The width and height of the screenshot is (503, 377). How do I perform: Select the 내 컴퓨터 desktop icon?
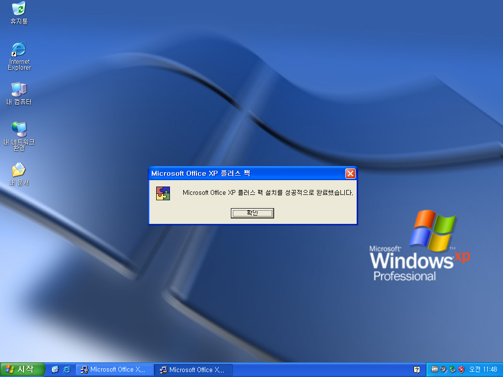tap(19, 94)
